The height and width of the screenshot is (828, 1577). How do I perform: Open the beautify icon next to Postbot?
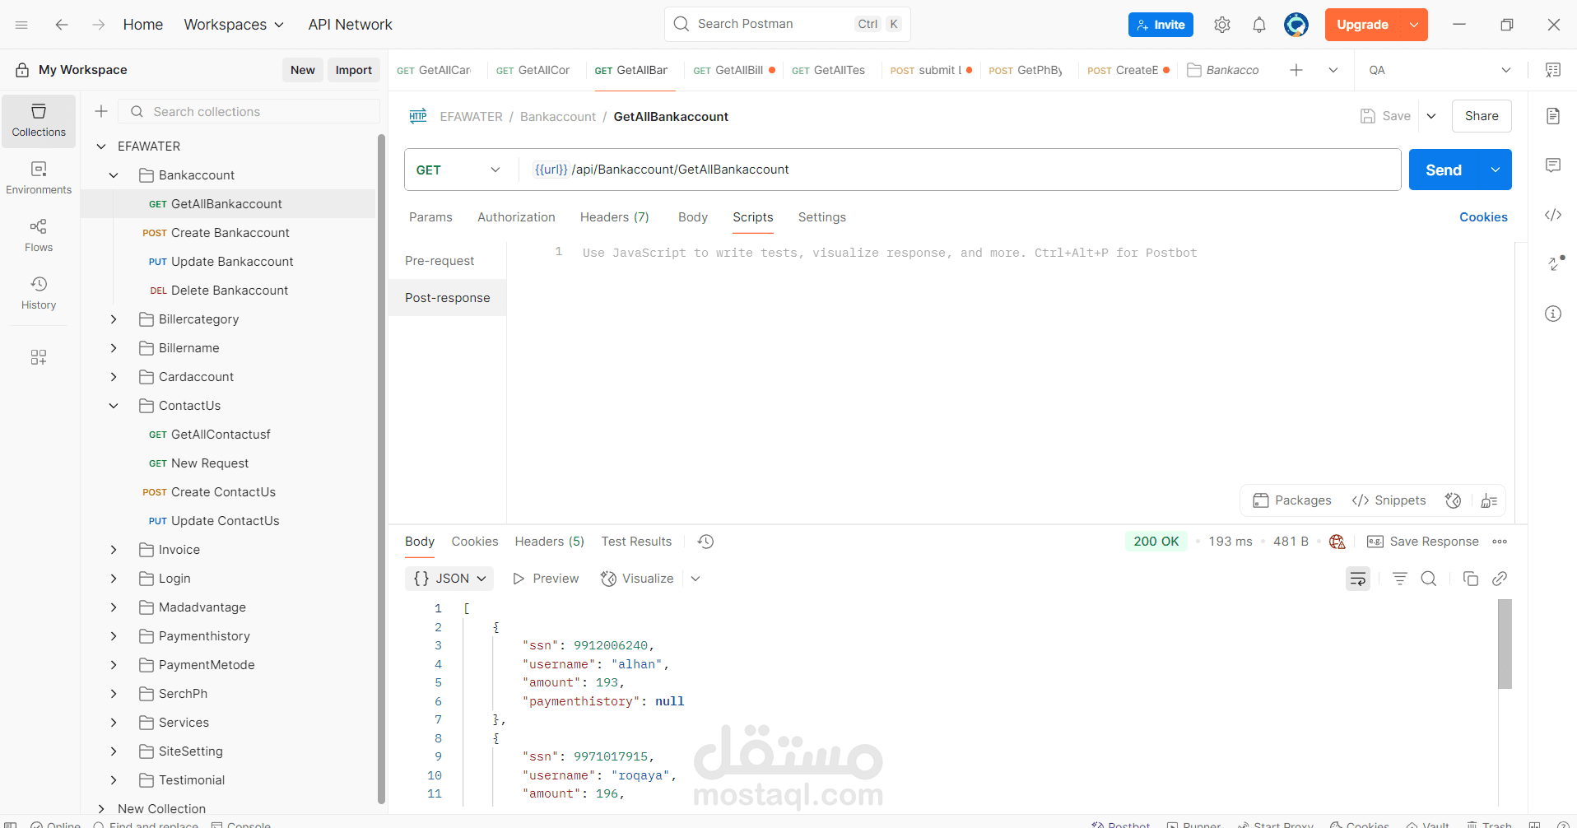click(1489, 500)
